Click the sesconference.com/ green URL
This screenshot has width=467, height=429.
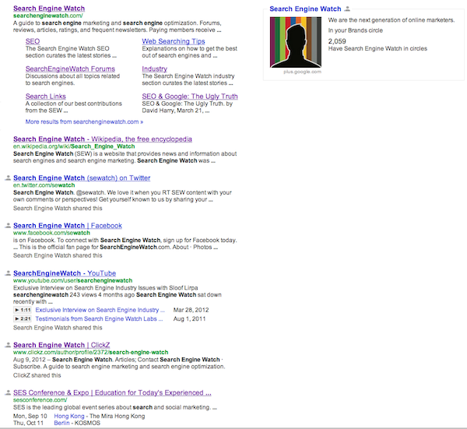40,400
